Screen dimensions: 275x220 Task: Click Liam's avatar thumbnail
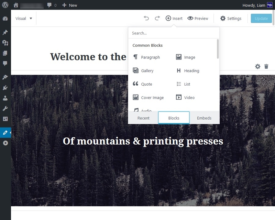click(x=270, y=5)
